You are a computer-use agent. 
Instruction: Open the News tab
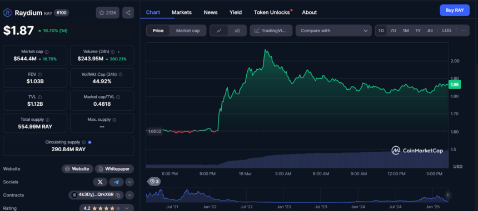click(x=211, y=12)
